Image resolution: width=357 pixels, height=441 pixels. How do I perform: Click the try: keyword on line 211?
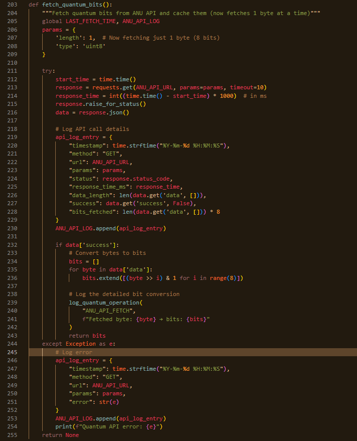[x=49, y=71]
